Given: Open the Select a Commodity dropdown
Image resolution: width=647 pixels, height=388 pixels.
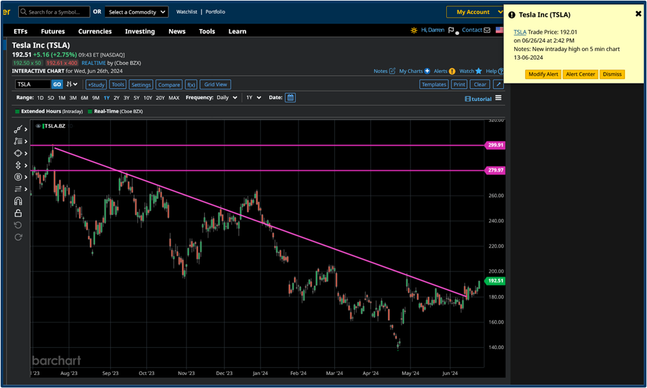Looking at the screenshot, I should 137,12.
